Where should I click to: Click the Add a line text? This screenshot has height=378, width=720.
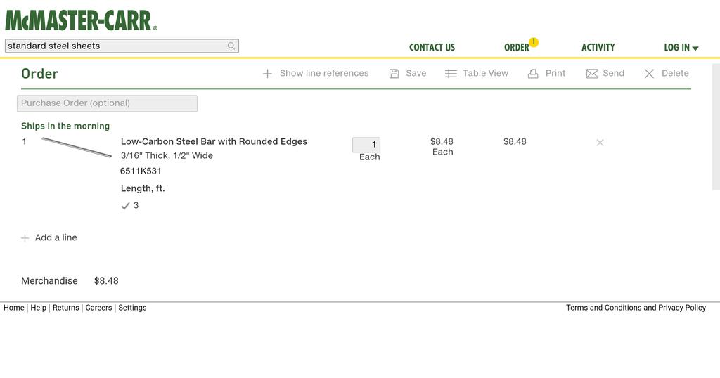[x=56, y=237]
